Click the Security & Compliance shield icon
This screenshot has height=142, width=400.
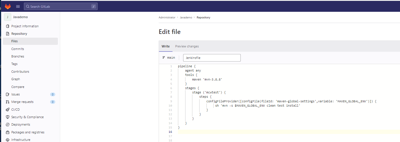click(x=7, y=117)
